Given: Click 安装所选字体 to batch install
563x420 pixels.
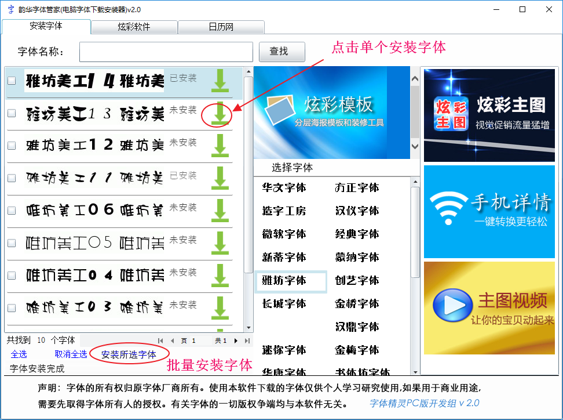Looking at the screenshot, I should click(129, 354).
